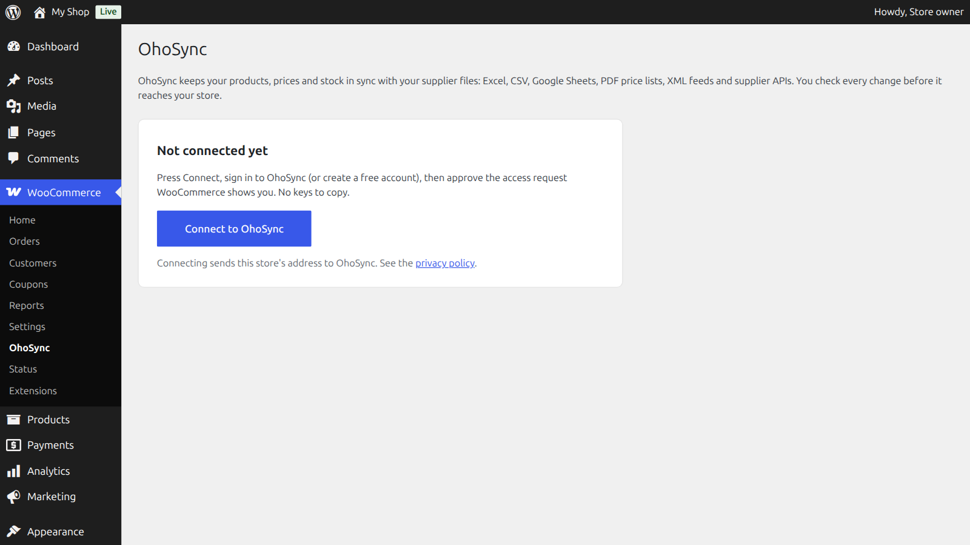Image resolution: width=970 pixels, height=545 pixels.
Task: Click the Not connected yet heading
Action: pos(212,151)
